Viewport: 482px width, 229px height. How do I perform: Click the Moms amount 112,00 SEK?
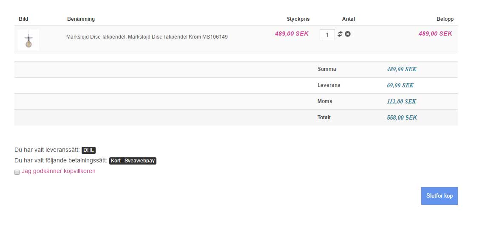tap(401, 101)
